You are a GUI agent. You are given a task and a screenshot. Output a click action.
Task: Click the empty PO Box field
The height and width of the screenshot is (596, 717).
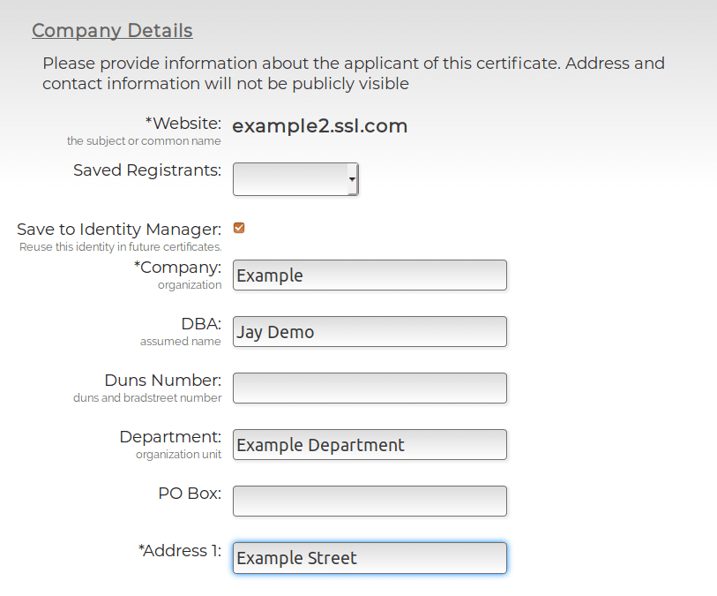pyautogui.click(x=370, y=502)
